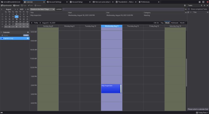The height and width of the screenshot is (114, 209).
Task: Select the Ship Inspection event block
Action: click(111, 89)
